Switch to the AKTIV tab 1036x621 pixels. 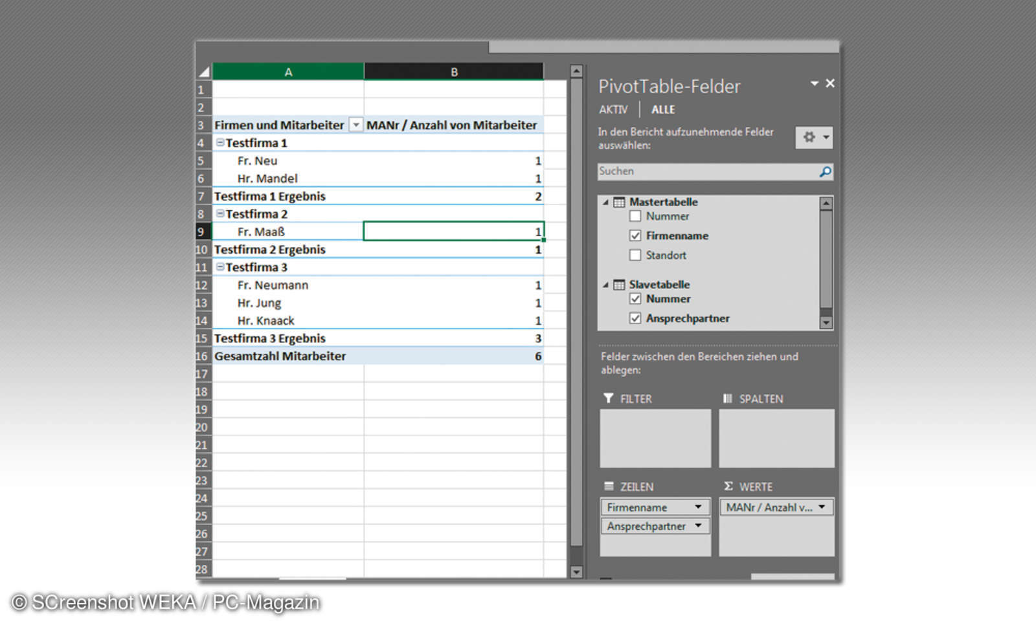[x=613, y=109]
